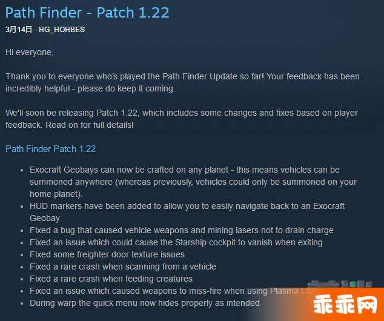Click the "Hi everyone," greeting line

30,53
